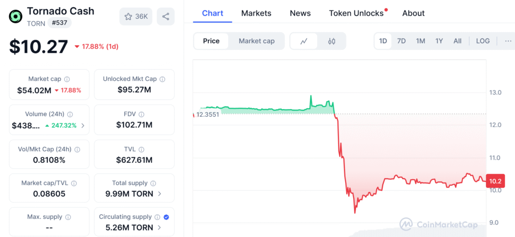Select the Market cap toggle option
515x237 pixels.
pos(256,41)
